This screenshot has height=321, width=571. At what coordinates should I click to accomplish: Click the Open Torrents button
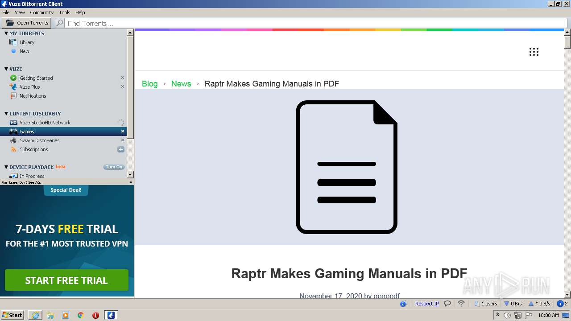point(27,23)
